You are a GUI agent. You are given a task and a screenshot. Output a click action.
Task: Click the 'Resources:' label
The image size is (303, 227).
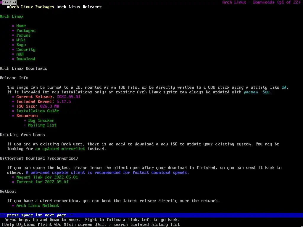pos(28,116)
